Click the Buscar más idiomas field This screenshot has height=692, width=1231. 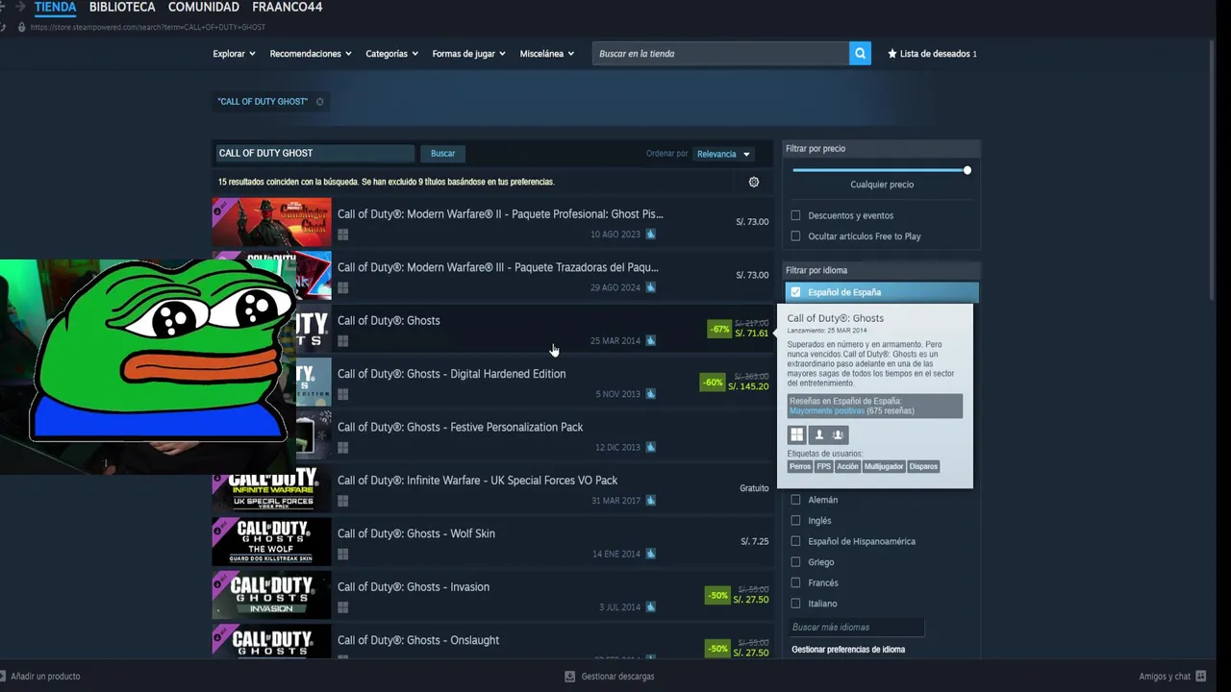(856, 628)
